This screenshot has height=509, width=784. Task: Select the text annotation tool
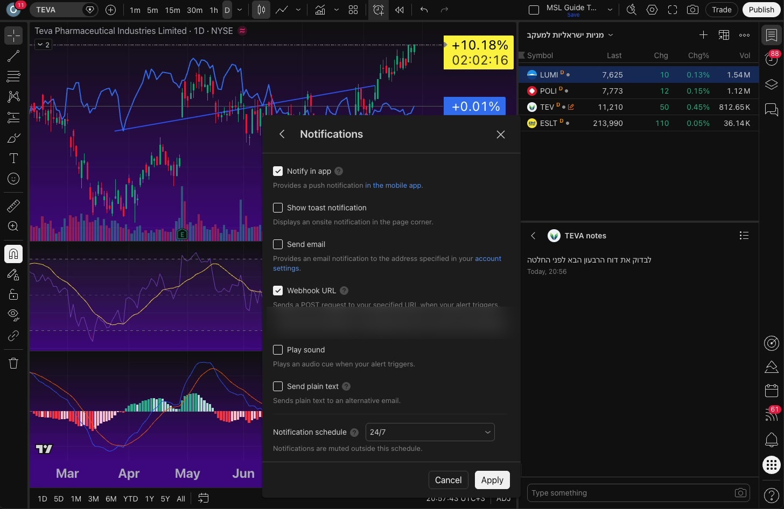tap(13, 158)
